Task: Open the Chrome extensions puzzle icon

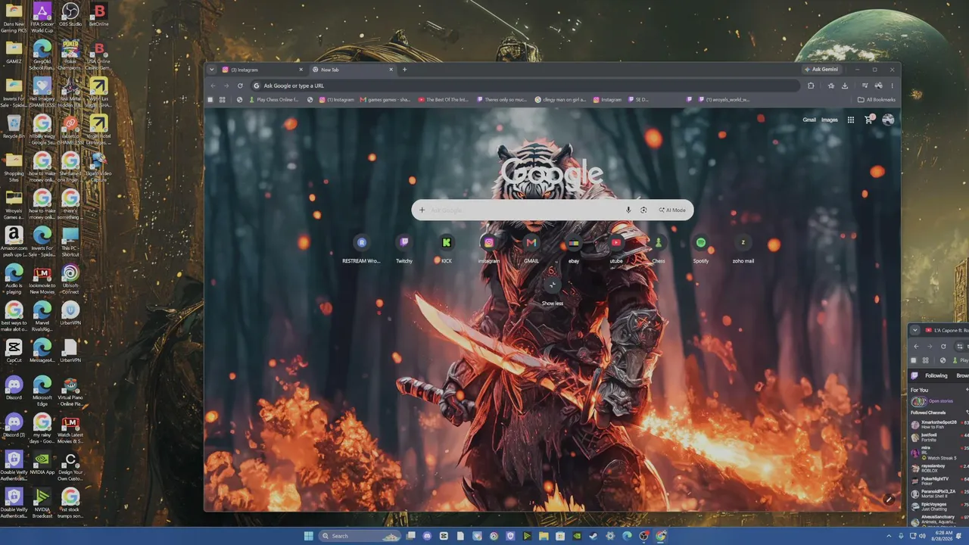Action: pos(811,86)
